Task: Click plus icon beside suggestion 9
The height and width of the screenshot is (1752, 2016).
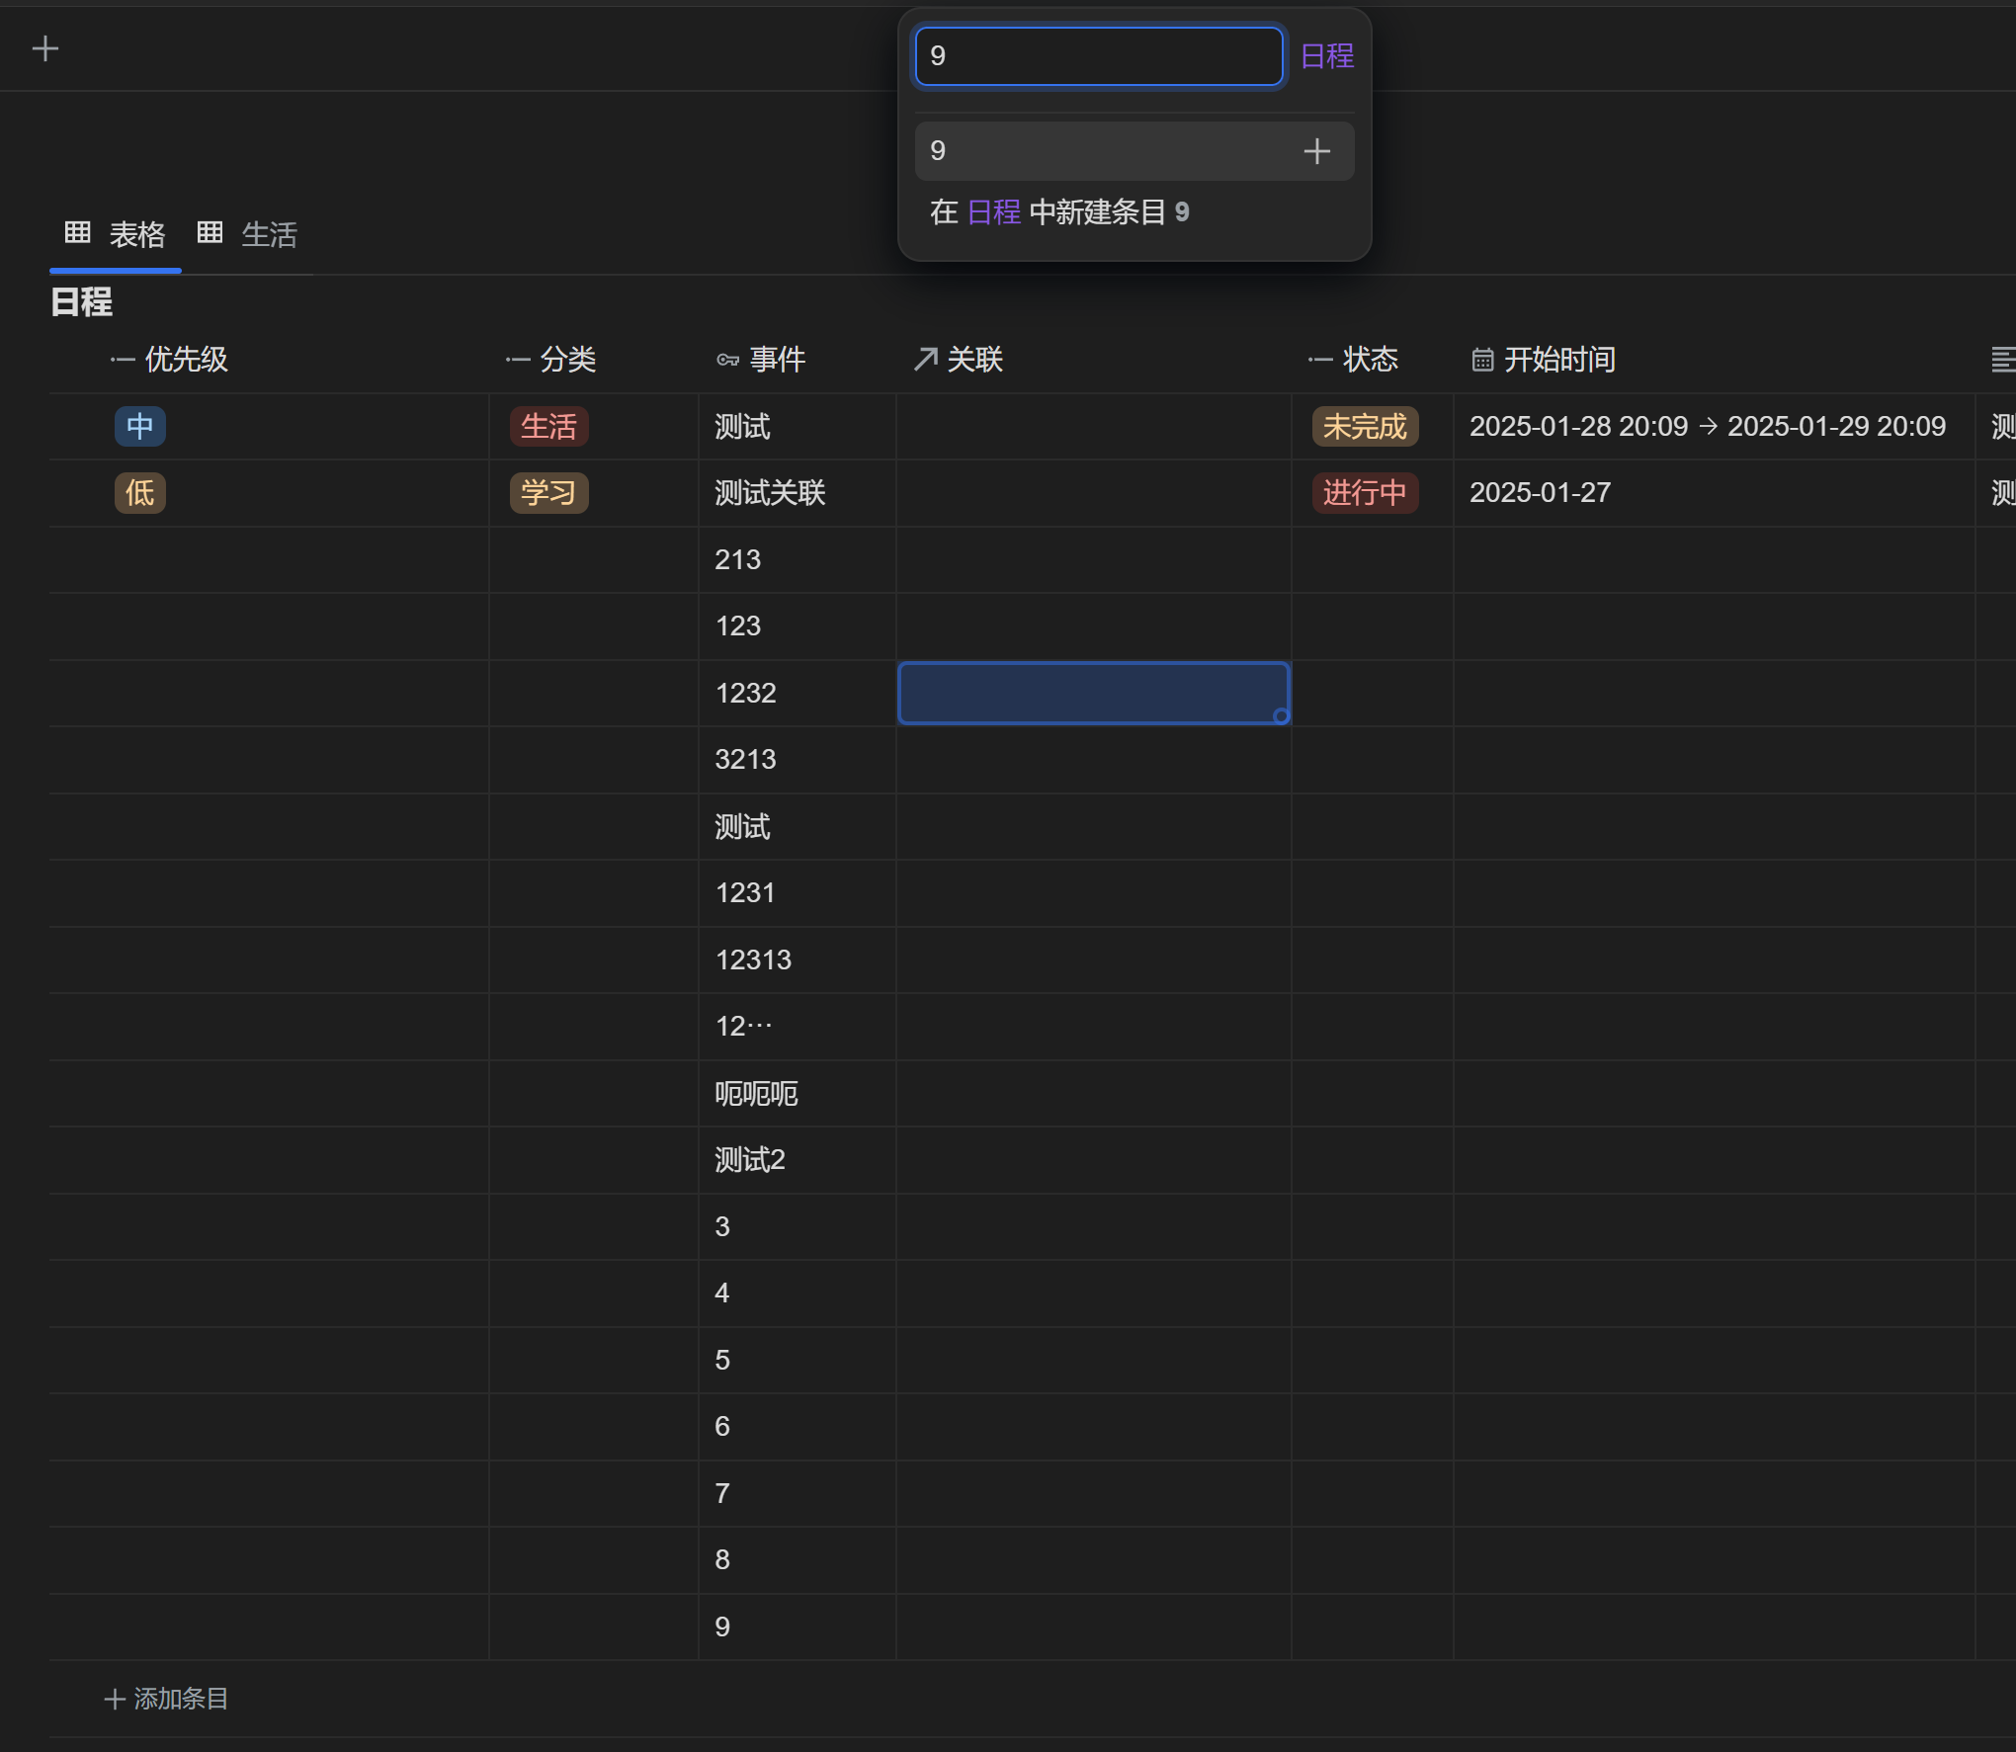Action: click(1316, 151)
